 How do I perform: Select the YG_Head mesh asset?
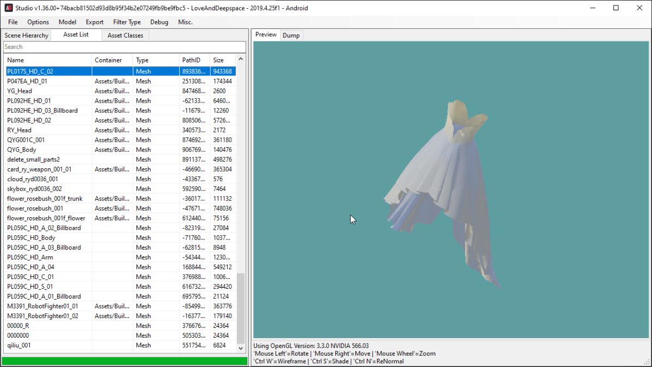point(20,91)
